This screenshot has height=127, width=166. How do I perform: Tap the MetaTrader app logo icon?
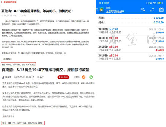[x=101, y=10]
